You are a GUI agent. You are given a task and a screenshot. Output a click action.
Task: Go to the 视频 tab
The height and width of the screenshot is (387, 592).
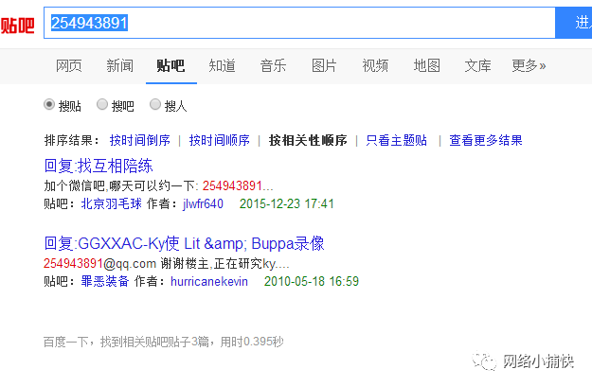pyautogui.click(x=375, y=65)
